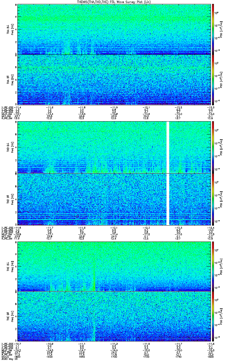Click the PSD color bar beside the THE parallel panel
The width and height of the screenshot is (225, 361).
(213, 317)
